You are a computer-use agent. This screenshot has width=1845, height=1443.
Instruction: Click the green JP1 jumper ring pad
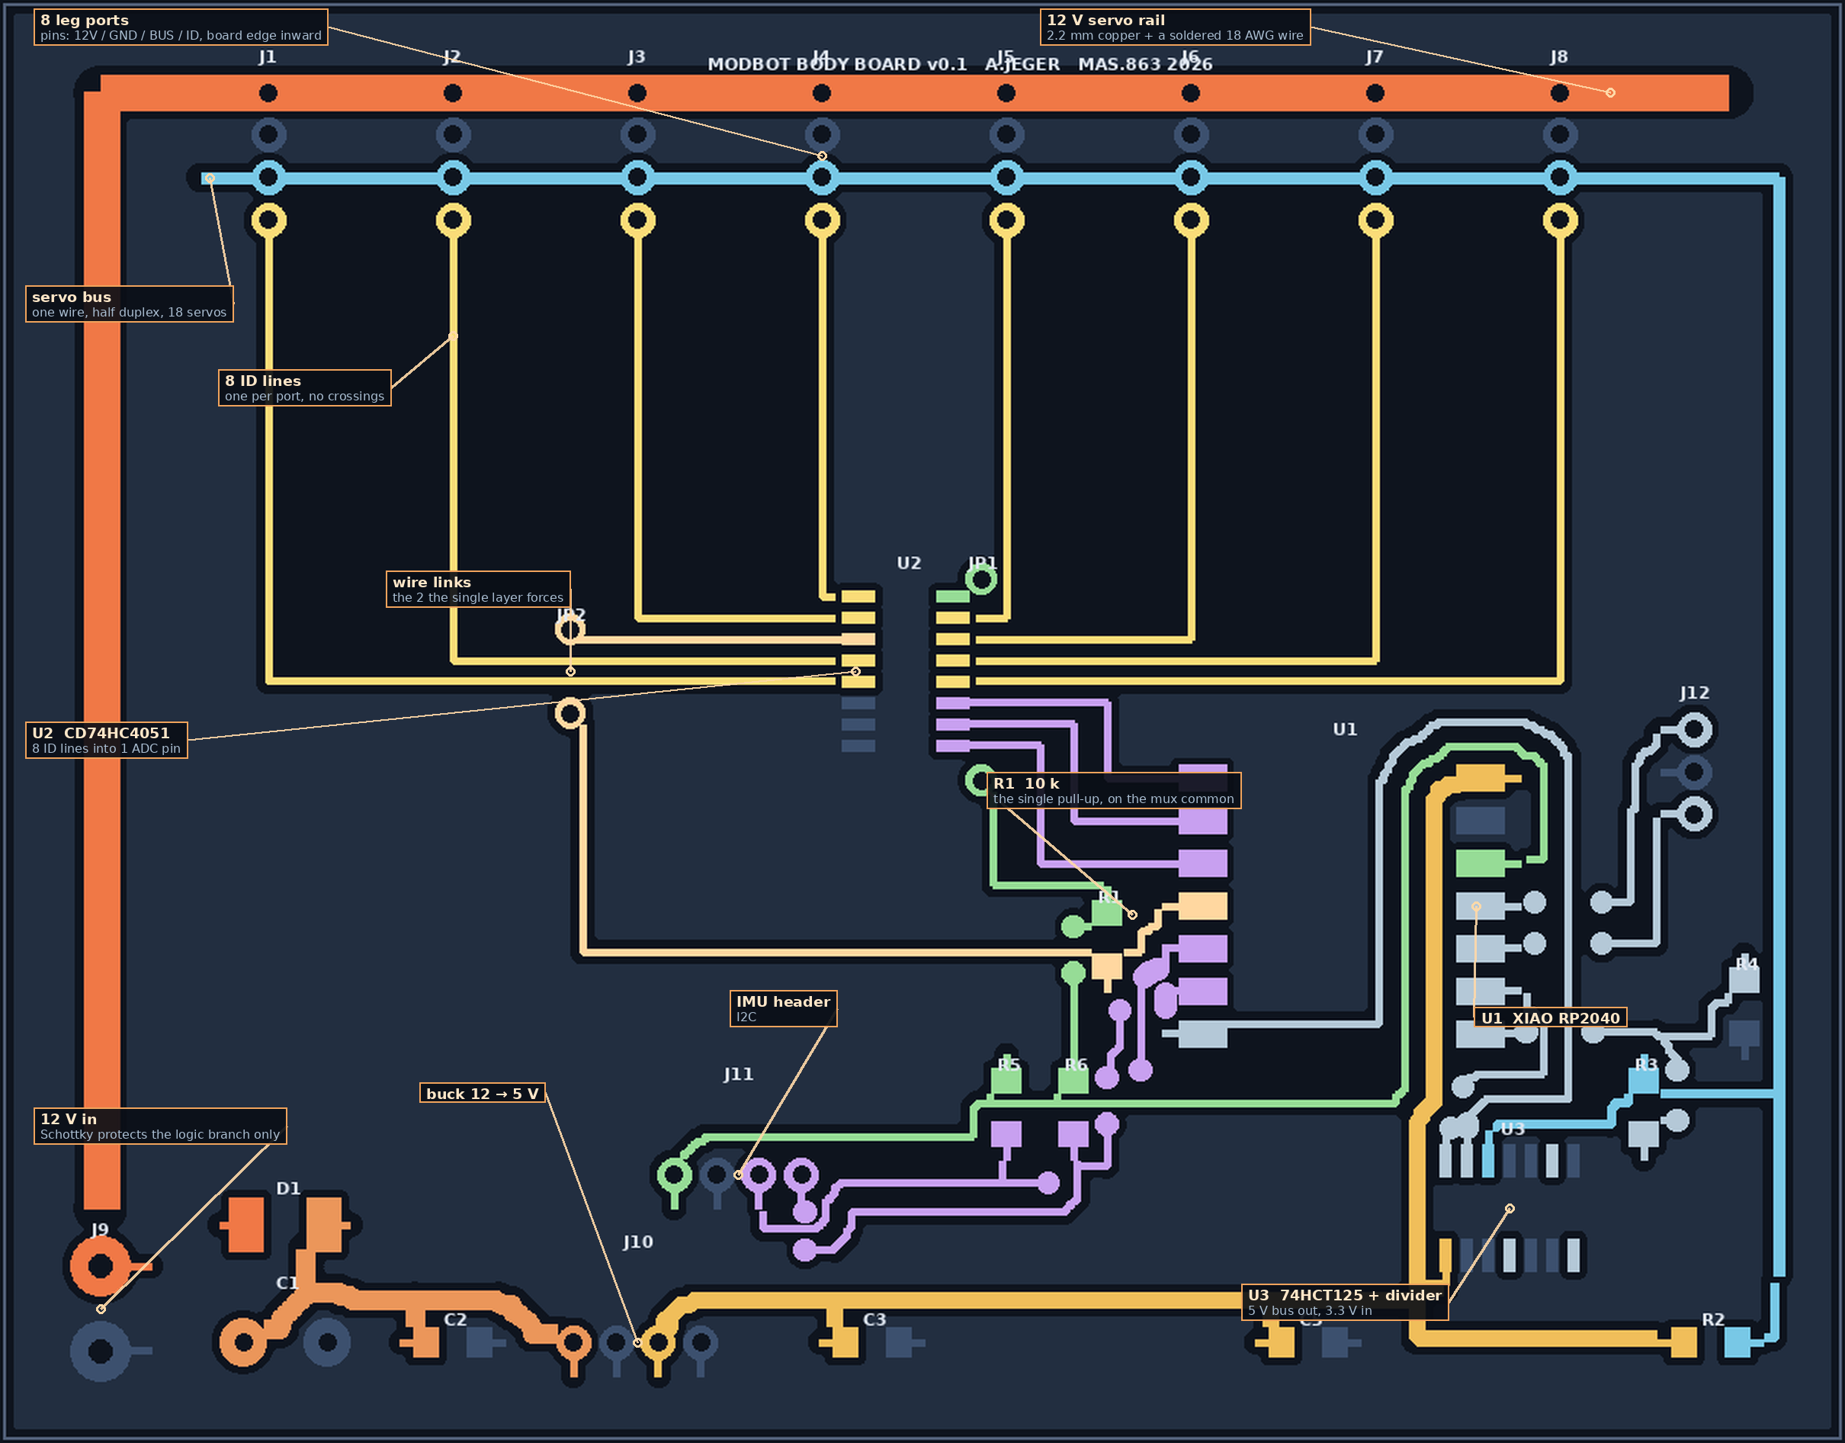point(980,580)
